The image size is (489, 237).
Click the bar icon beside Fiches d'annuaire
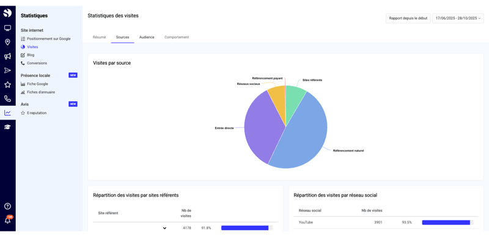coord(23,92)
